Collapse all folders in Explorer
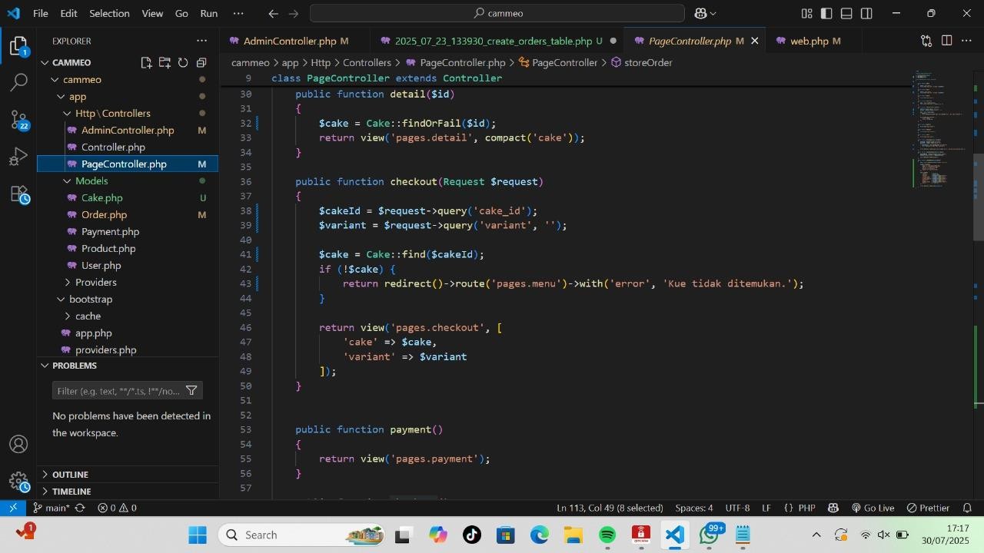This screenshot has height=553, width=984. [201, 63]
